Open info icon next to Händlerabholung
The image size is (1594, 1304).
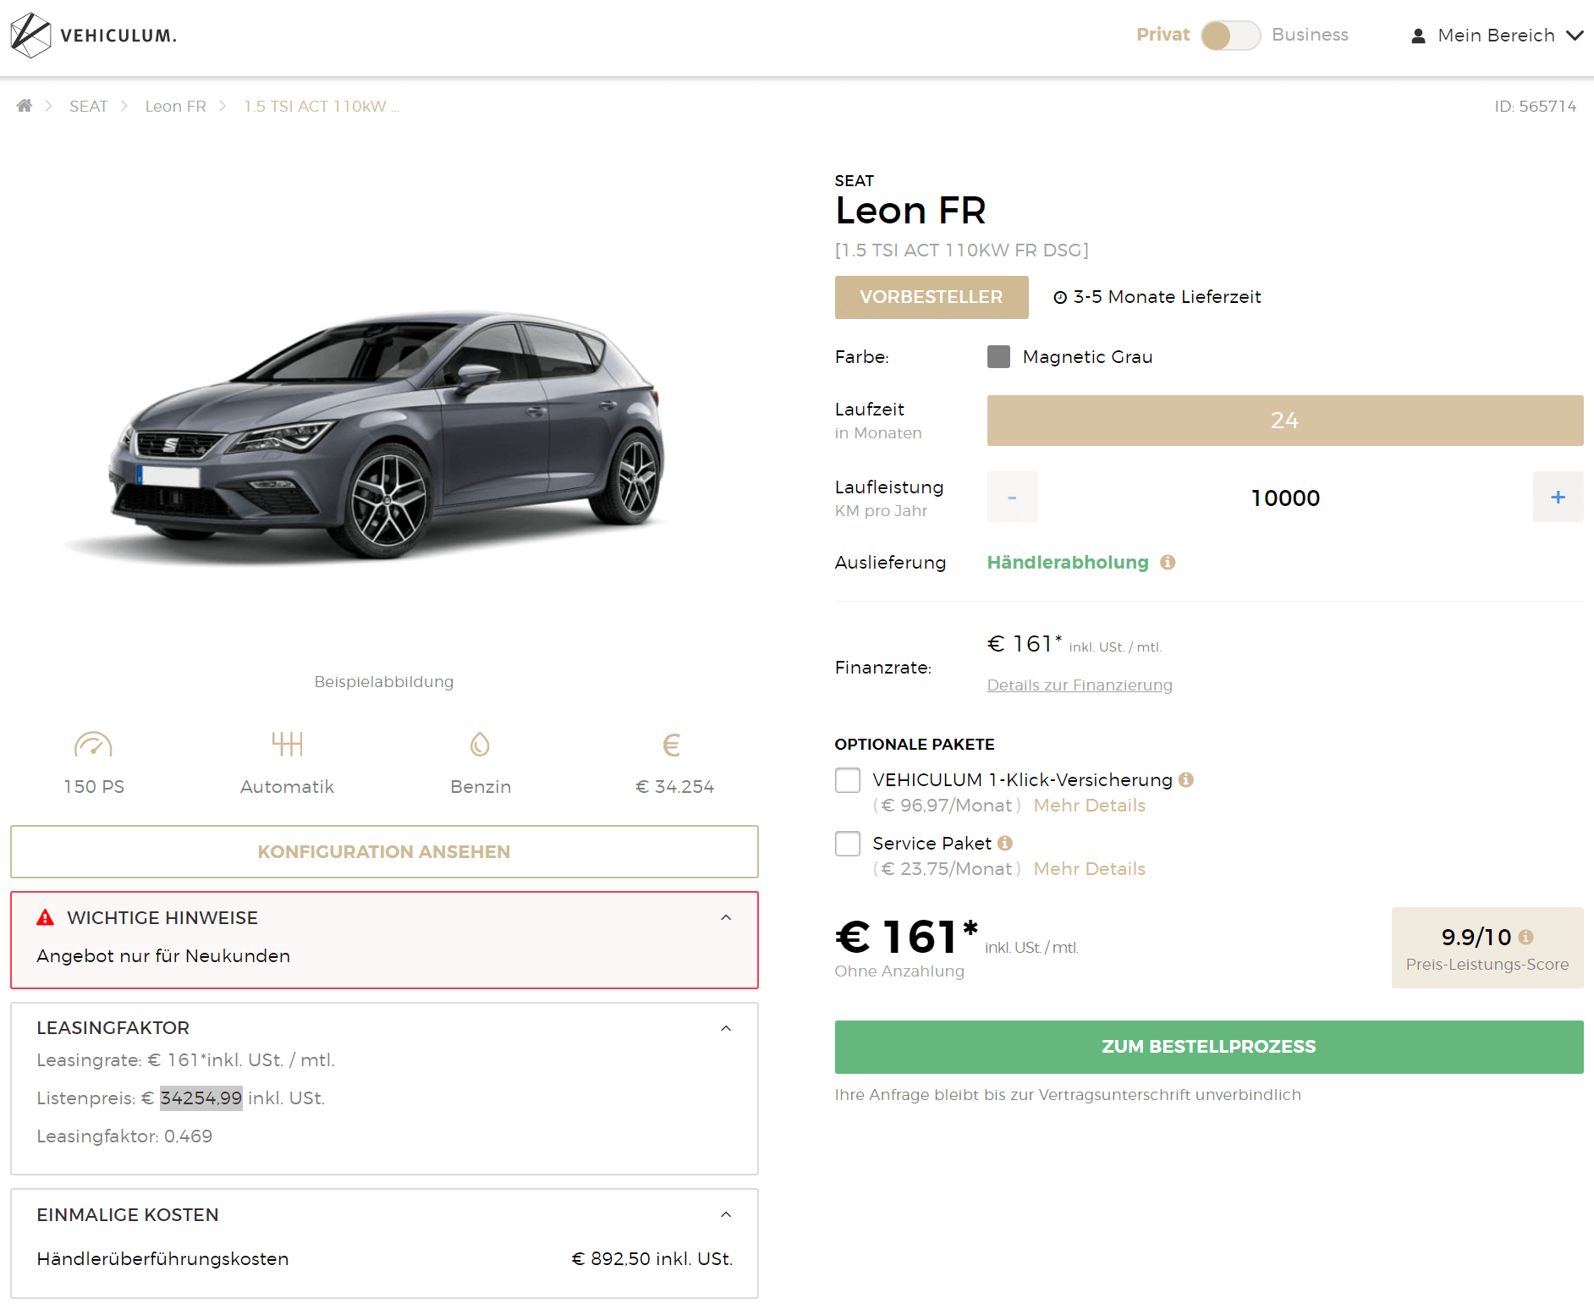click(x=1168, y=563)
